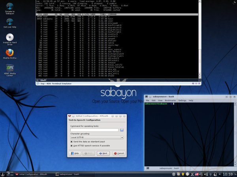The image size is (237, 177).
Task: Click the Command for speaking texts input field
Action: pyautogui.click(x=94, y=130)
